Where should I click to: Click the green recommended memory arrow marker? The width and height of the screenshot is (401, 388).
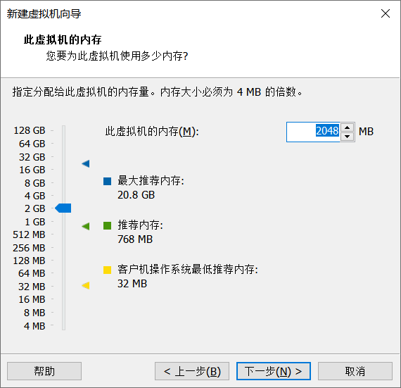pos(86,226)
